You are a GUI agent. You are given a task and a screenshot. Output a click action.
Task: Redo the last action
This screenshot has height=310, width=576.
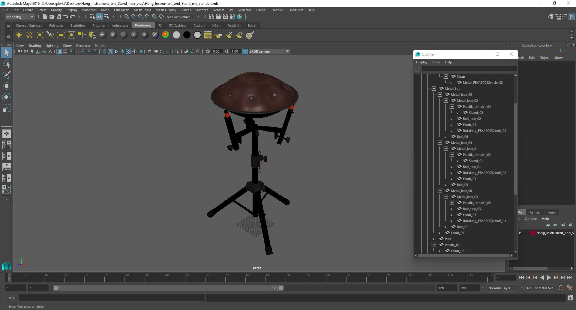tap(73, 17)
